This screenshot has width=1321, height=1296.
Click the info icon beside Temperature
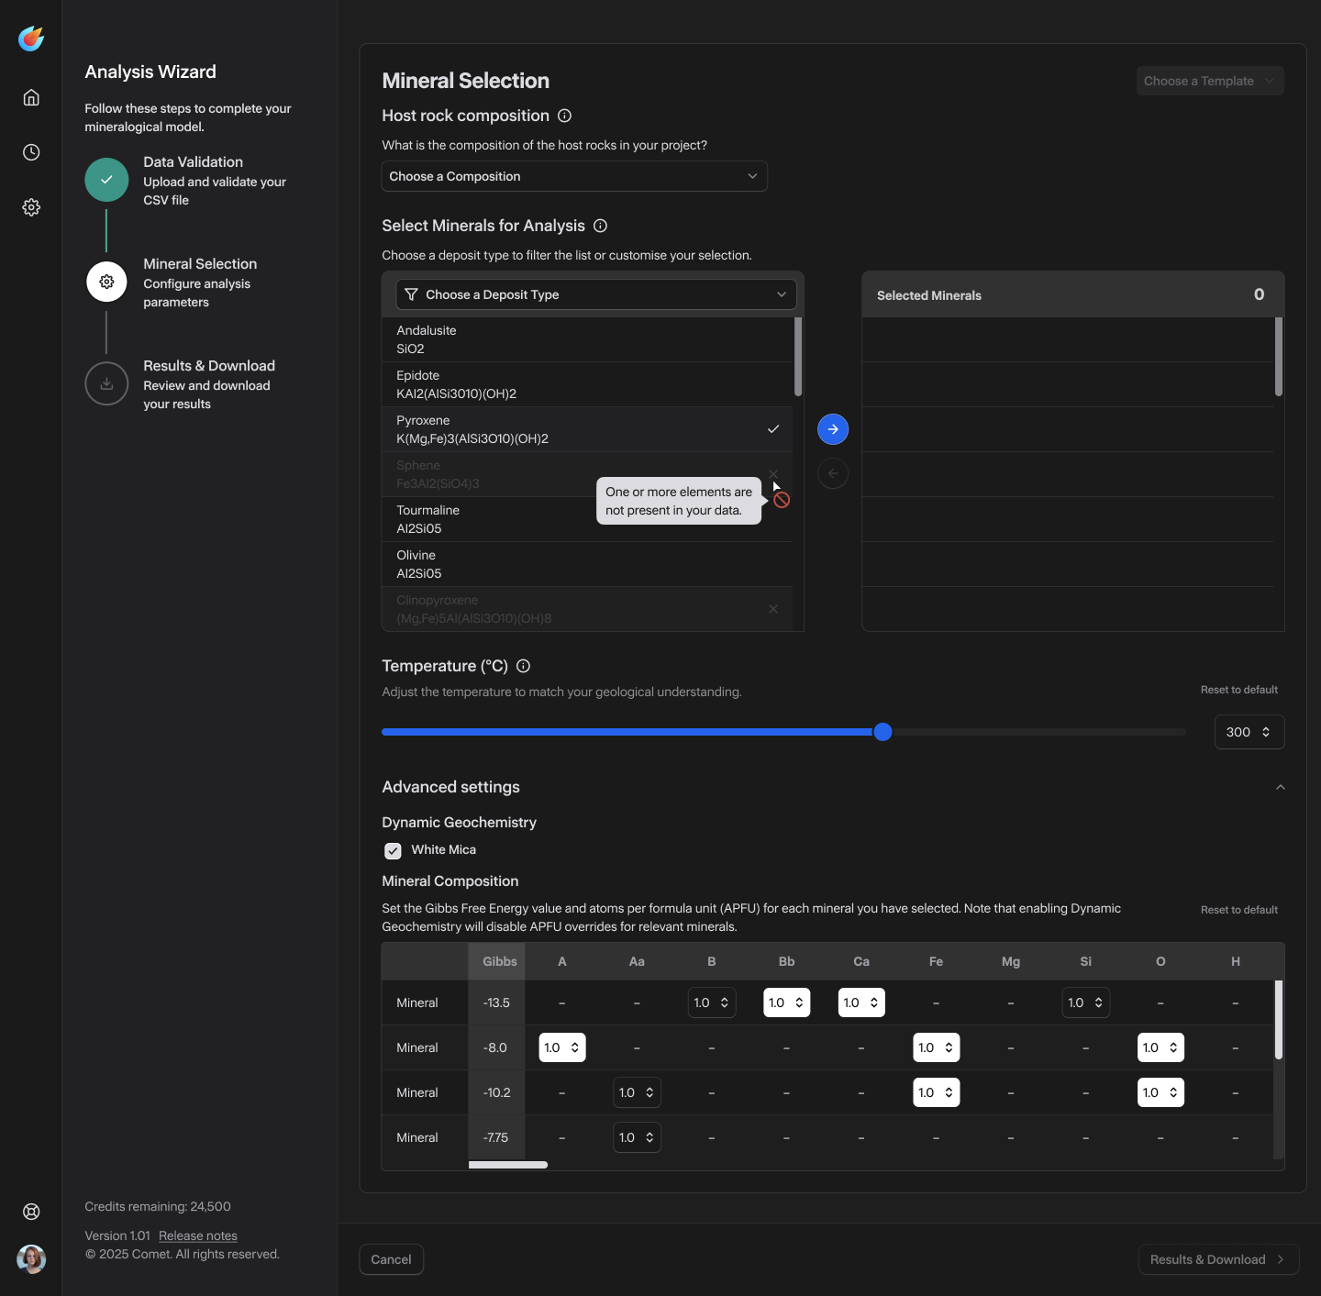click(x=523, y=666)
